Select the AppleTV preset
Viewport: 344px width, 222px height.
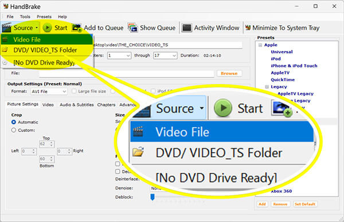pos(280,73)
